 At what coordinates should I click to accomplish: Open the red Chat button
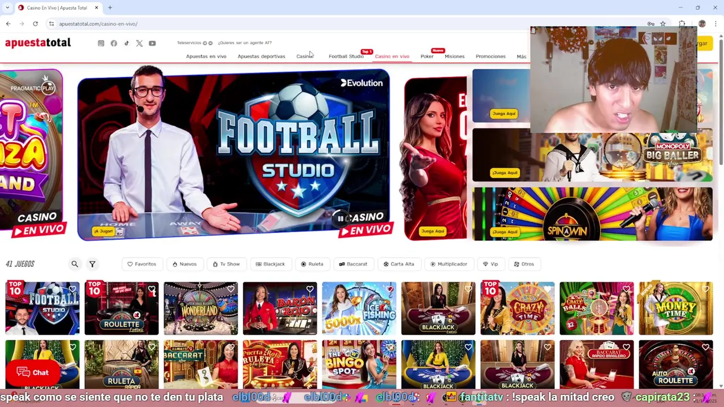click(x=33, y=373)
